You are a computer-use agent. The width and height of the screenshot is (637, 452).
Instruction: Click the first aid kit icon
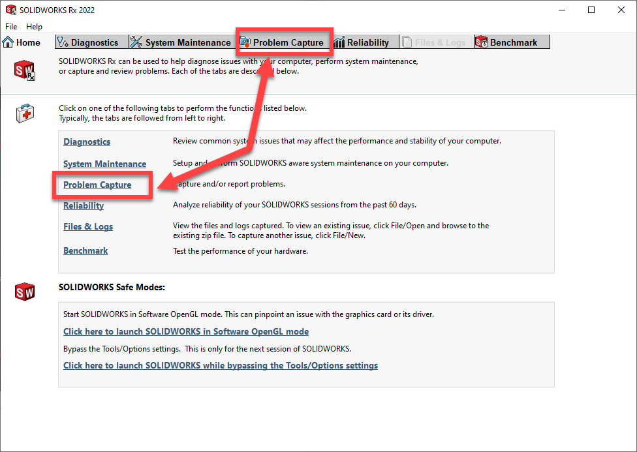coord(25,113)
